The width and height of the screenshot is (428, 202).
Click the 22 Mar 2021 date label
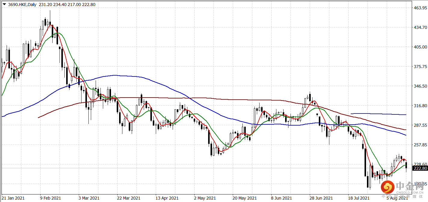point(129,198)
